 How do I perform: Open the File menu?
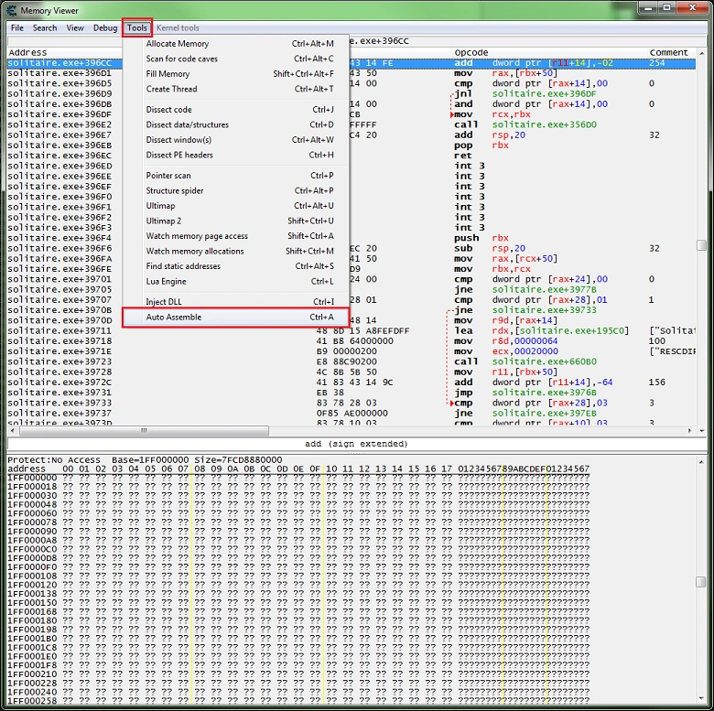point(17,28)
